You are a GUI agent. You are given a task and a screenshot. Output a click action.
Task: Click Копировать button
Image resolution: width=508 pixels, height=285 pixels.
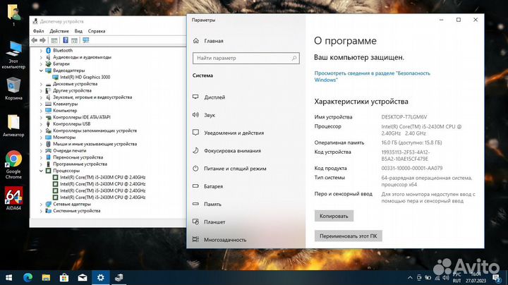tap(334, 216)
